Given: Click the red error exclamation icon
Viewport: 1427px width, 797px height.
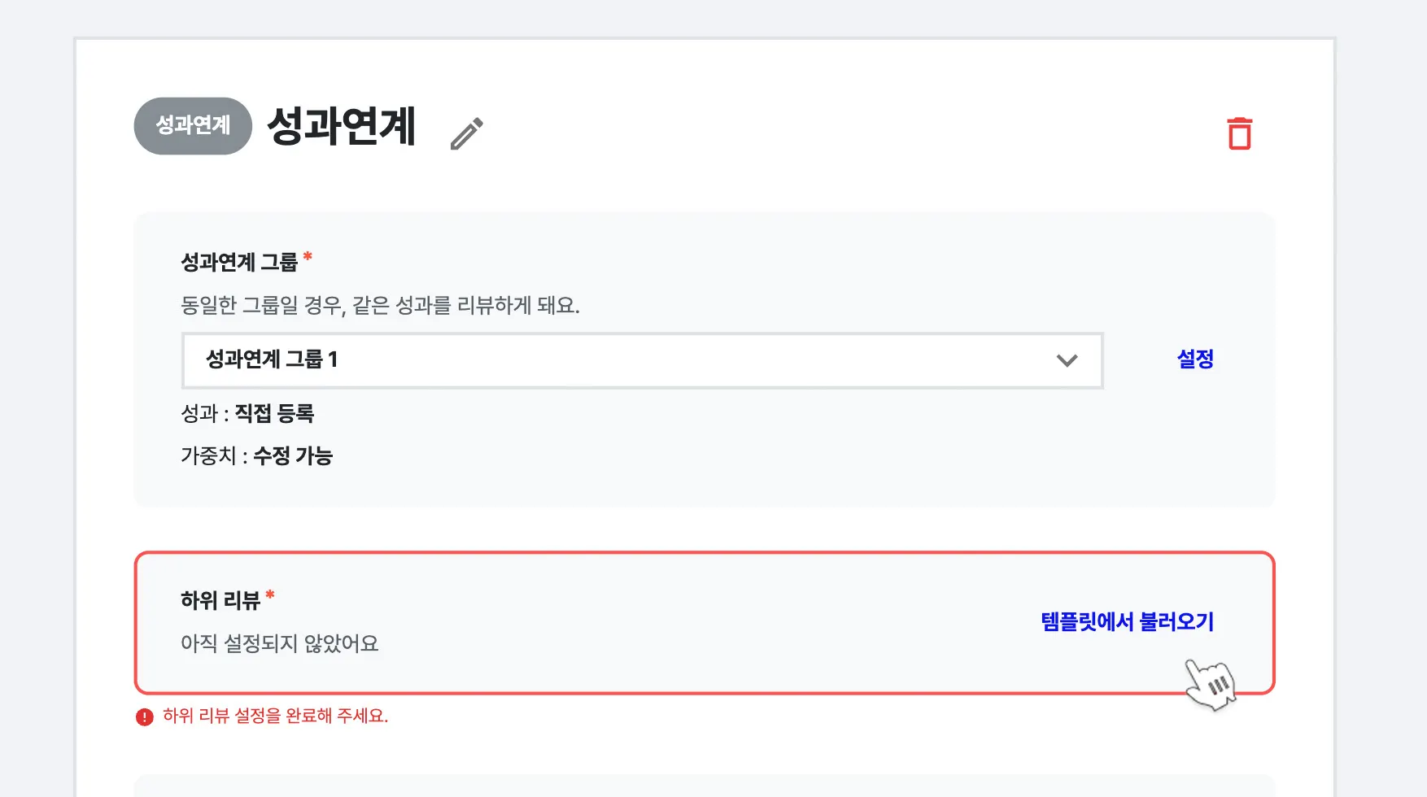Looking at the screenshot, I should click(x=145, y=716).
